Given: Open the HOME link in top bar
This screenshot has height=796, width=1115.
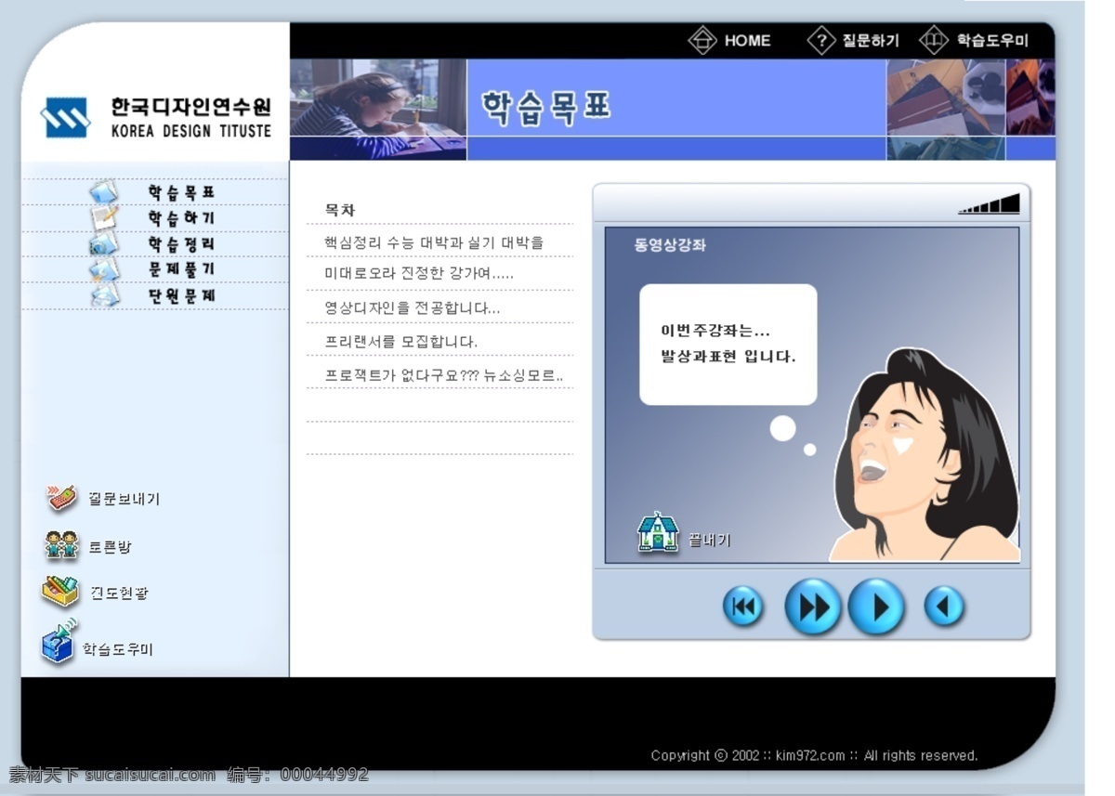Looking at the screenshot, I should [x=748, y=41].
